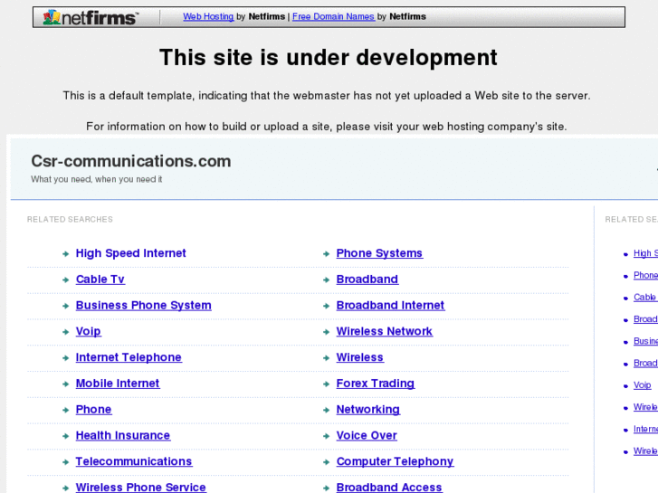Open the Health Insurance link
This screenshot has width=658, height=493.
[x=123, y=435]
